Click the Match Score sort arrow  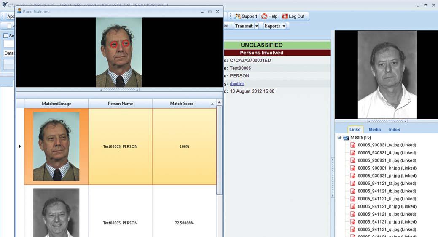point(212,104)
